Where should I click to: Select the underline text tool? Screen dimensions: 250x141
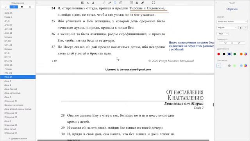coord(87,3)
